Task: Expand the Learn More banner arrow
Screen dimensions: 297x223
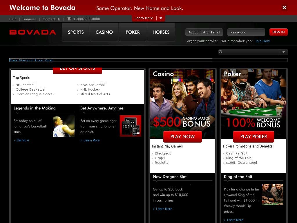Action: point(161,18)
